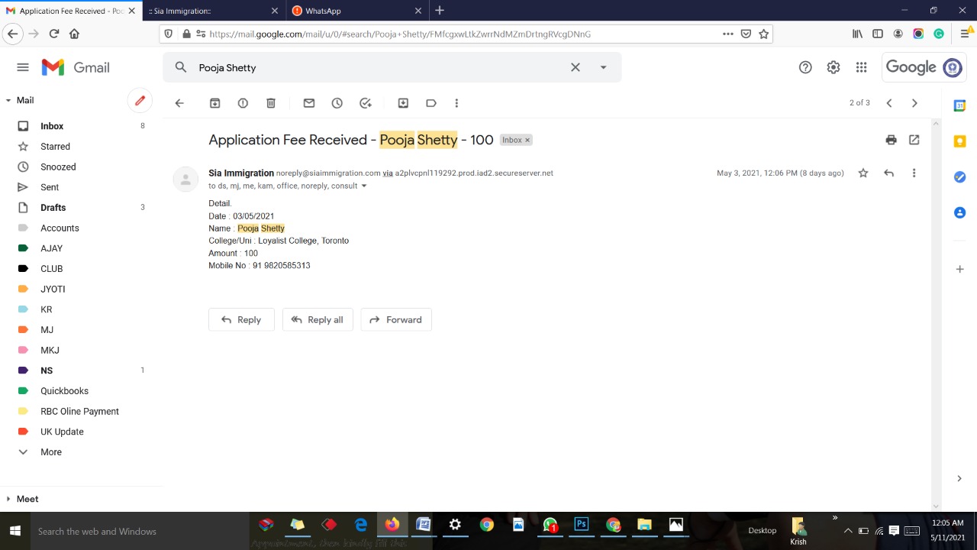This screenshot has width=977, height=550.
Task: Open the Sent folder
Action: tap(50, 187)
